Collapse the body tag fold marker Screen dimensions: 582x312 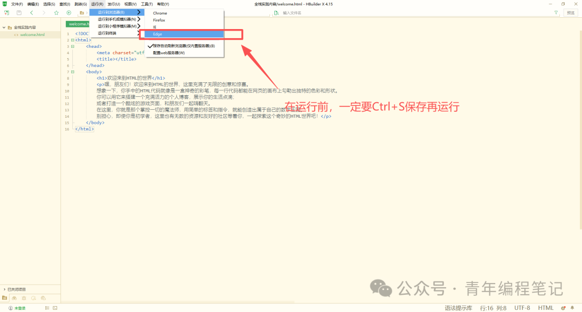pos(73,72)
